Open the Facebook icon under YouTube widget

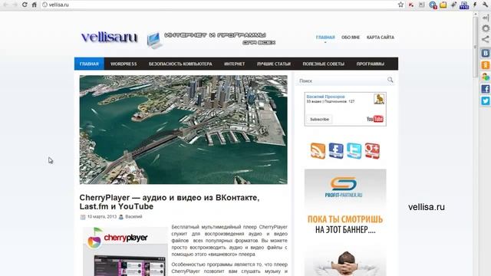pyautogui.click(x=336, y=151)
